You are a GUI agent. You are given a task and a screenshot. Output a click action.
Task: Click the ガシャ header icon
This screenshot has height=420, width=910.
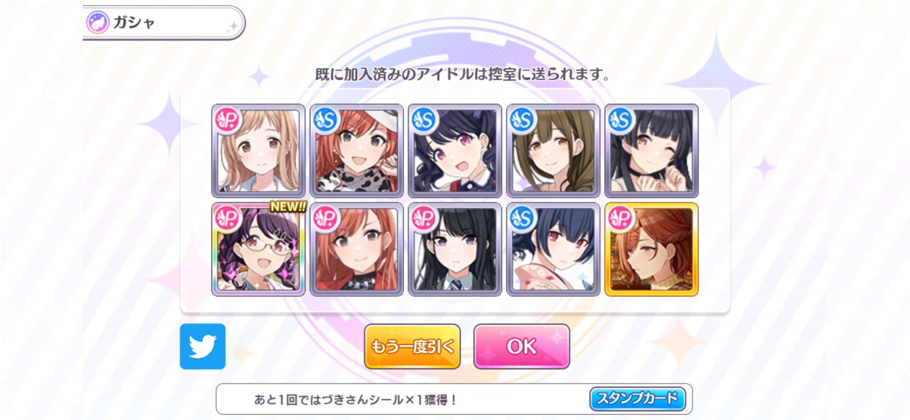98,22
